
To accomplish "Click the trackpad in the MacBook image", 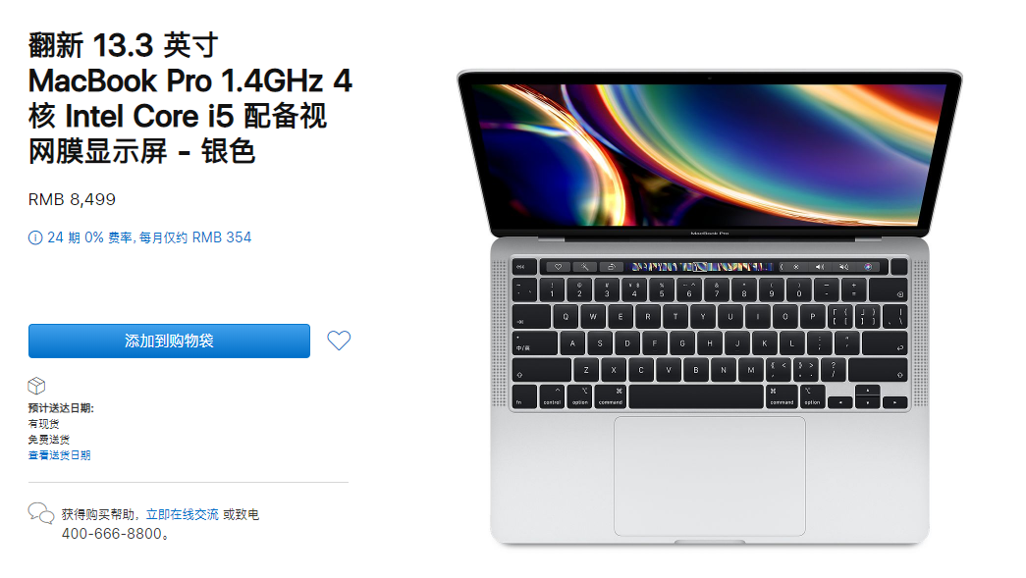I will click(x=709, y=476).
